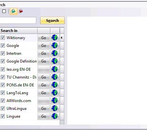Click the globe icon beside Intertran
147x133 pixels.
55,53
